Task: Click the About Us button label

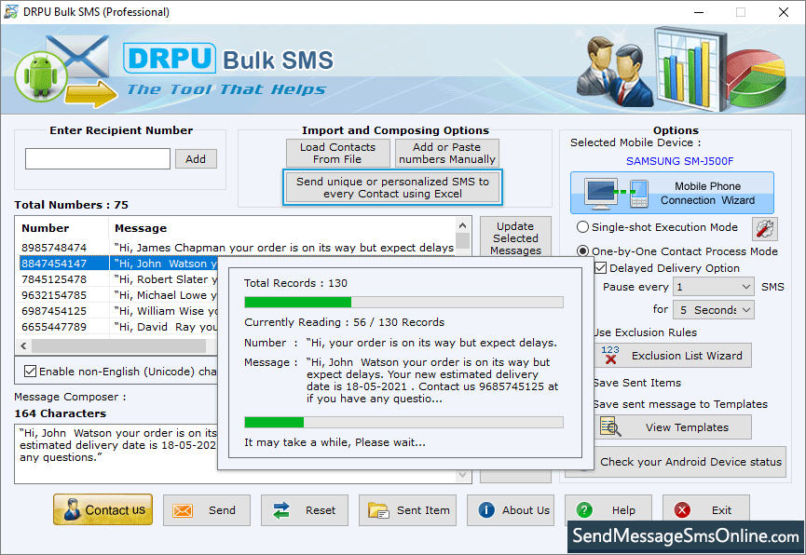Action: point(526,510)
